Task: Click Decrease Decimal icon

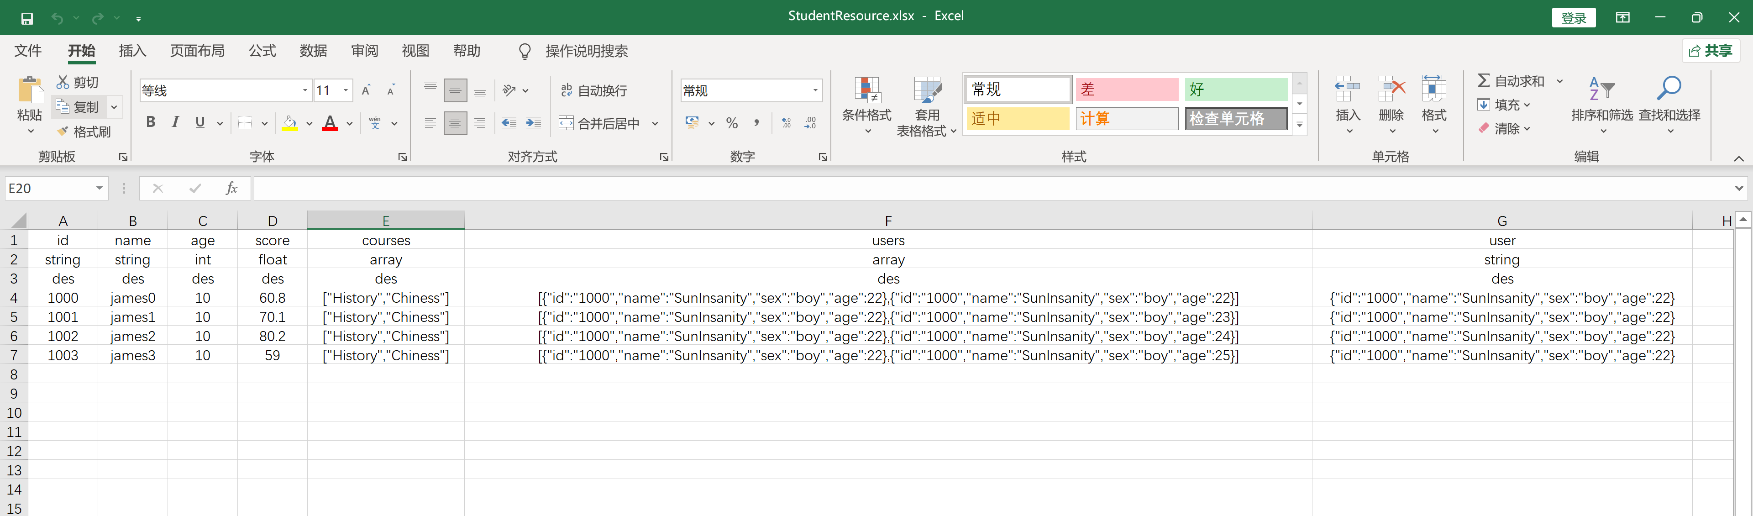Action: (810, 123)
